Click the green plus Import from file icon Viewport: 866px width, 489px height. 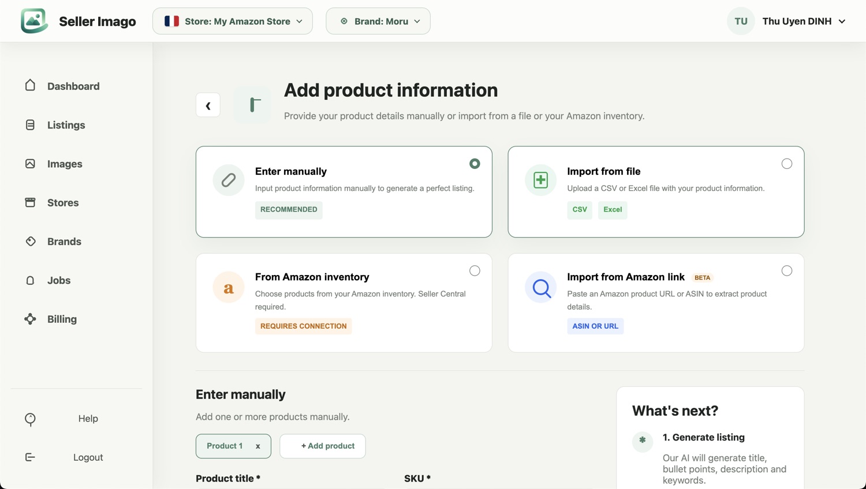click(540, 180)
